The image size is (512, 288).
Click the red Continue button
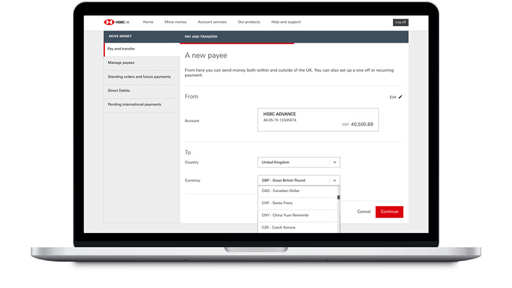pos(389,211)
